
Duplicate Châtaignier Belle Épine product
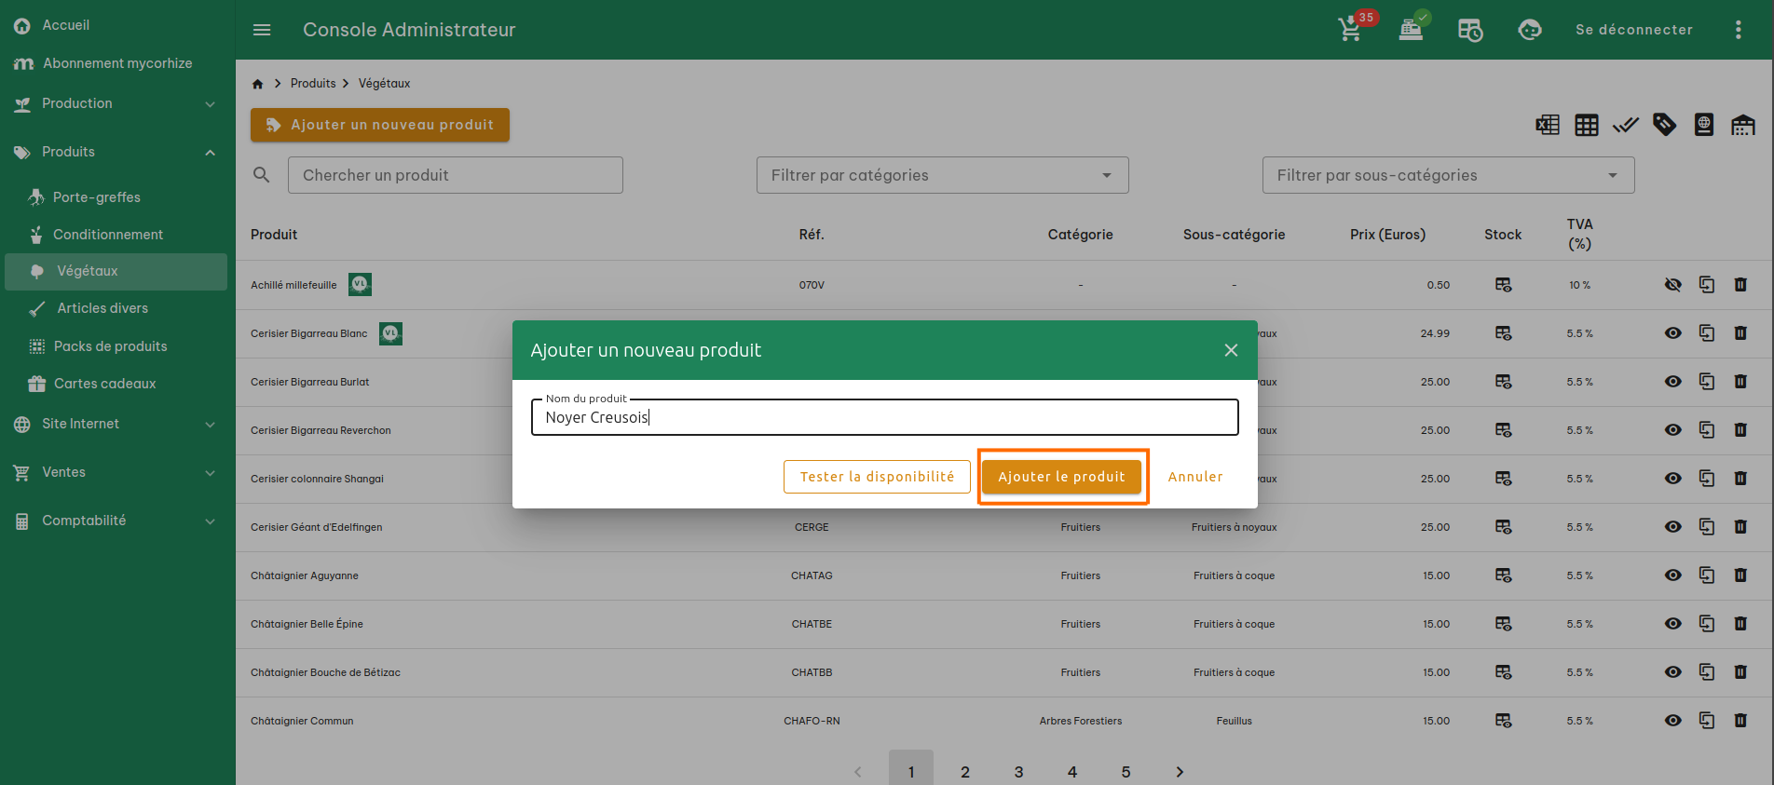(1707, 624)
